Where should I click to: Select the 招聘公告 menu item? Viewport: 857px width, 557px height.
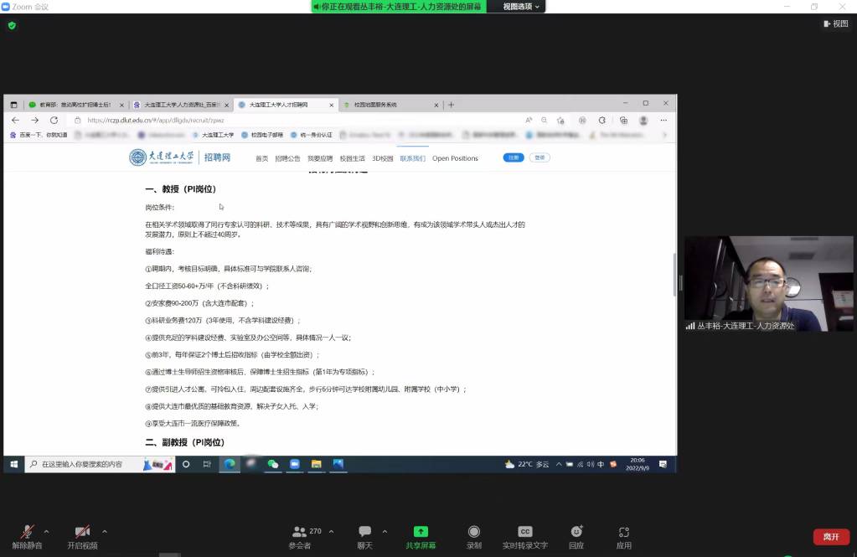(287, 157)
